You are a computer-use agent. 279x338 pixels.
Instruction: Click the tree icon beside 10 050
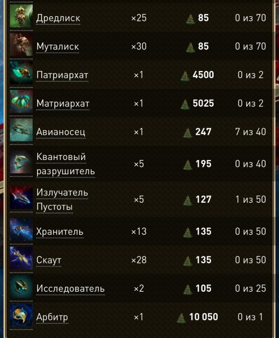pos(181,318)
